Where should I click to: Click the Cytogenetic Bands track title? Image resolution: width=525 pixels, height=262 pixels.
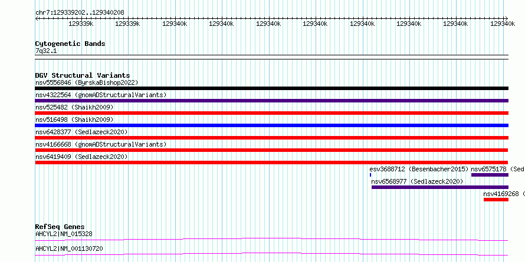pos(70,44)
